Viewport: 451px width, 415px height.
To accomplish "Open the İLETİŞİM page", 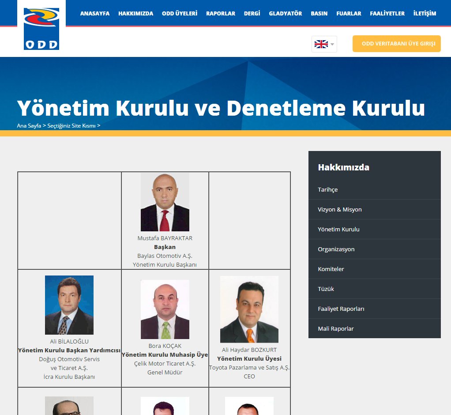I will pyautogui.click(x=425, y=14).
